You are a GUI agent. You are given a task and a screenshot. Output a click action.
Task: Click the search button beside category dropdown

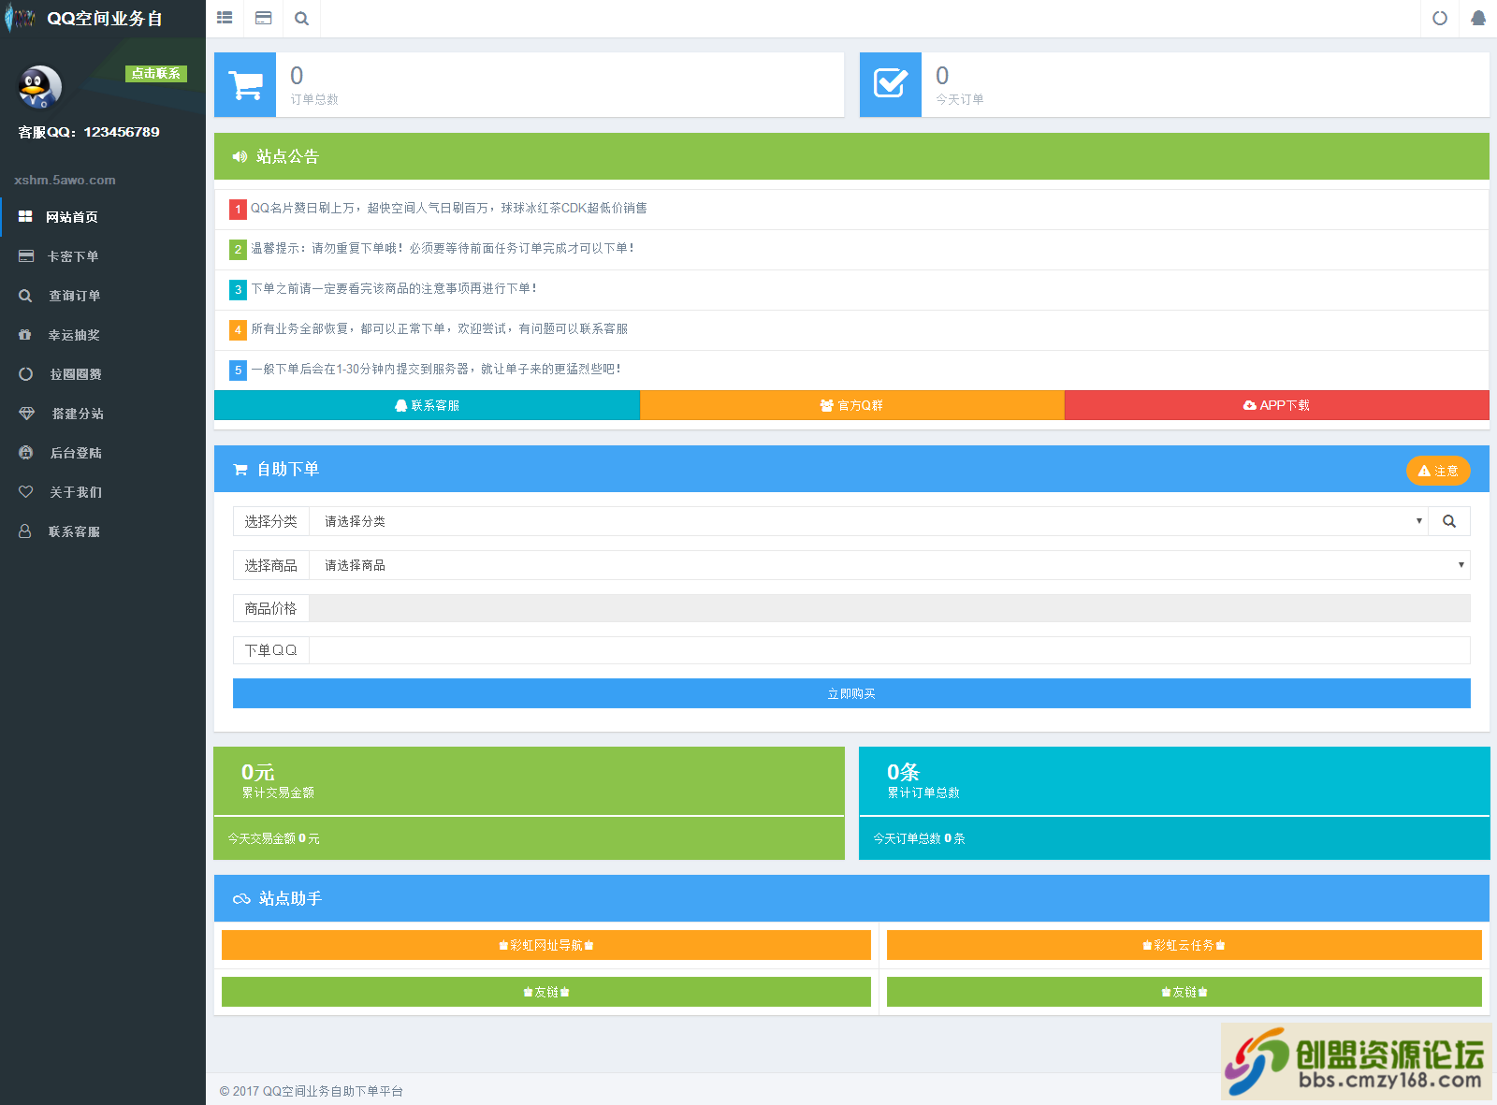[x=1449, y=521]
